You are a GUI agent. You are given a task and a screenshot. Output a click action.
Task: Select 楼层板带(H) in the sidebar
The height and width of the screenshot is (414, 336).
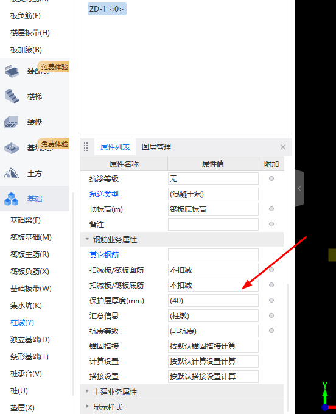click(x=30, y=33)
